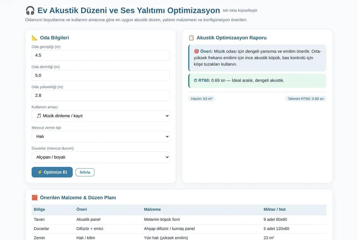This screenshot has width=358, height=240.
Task: Click the 'Önerilen Malzeme & Düzen Planı' heading
Action: (x=78, y=198)
